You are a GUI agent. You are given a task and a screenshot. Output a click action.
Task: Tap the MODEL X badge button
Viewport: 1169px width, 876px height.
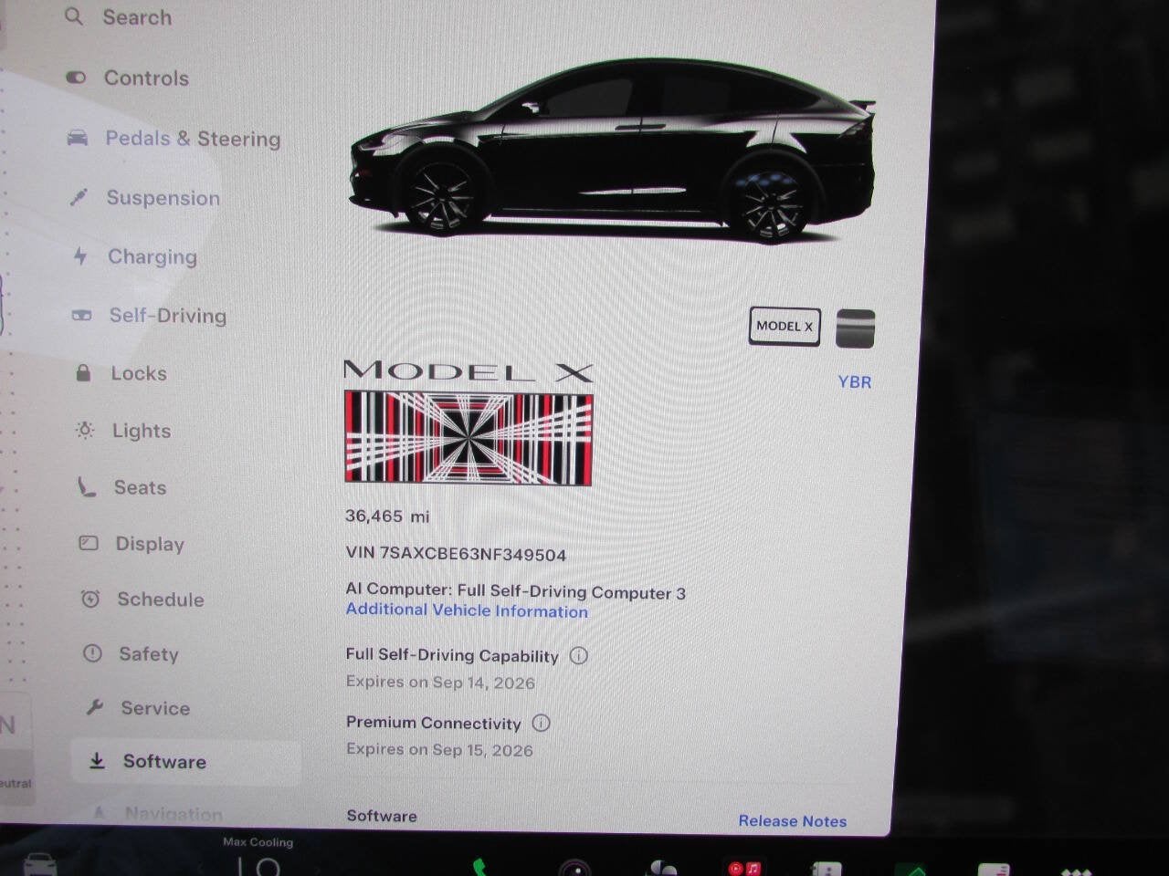point(785,326)
